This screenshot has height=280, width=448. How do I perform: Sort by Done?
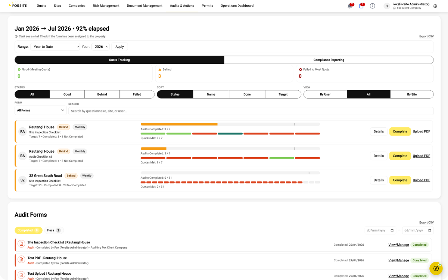[247, 94]
